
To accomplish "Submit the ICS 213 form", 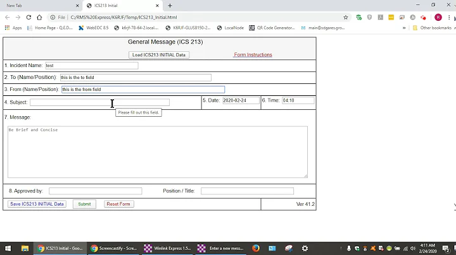I will pos(84,204).
